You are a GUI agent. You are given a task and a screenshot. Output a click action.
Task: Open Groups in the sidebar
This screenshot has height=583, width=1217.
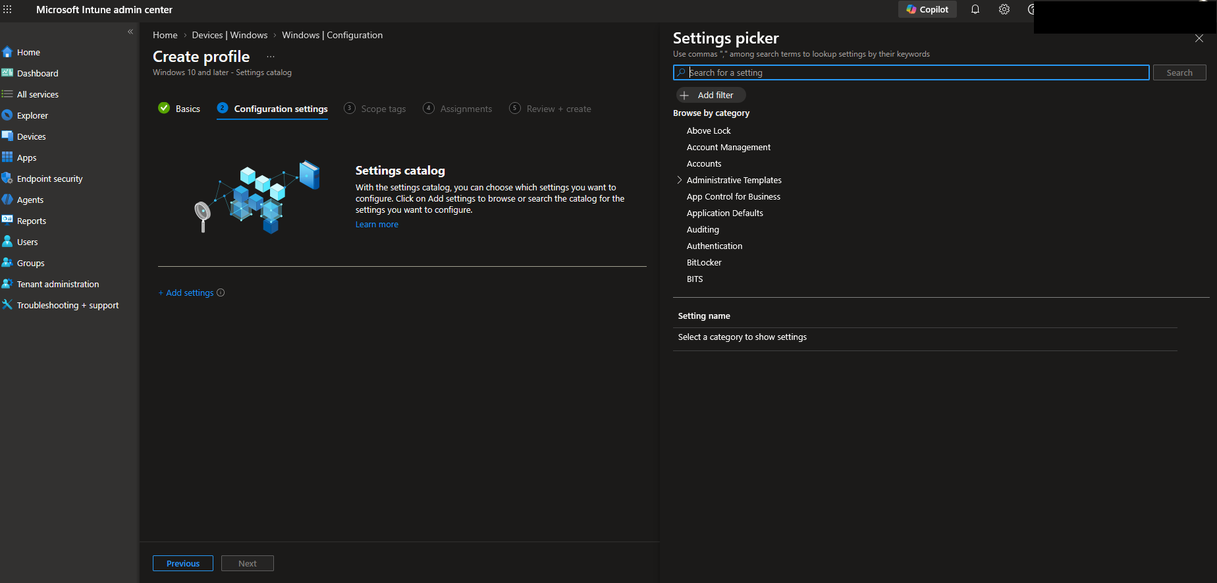30,263
